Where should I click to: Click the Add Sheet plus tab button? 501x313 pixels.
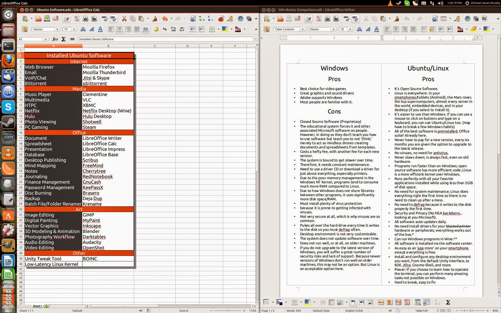tap(46, 306)
